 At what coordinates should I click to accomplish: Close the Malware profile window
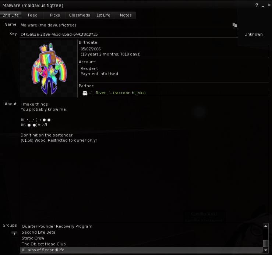click(269, 5)
